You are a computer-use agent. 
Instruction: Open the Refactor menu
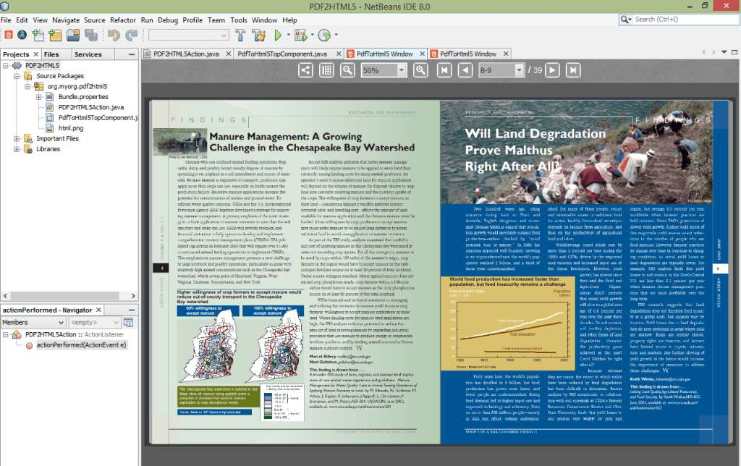pyautogui.click(x=123, y=20)
